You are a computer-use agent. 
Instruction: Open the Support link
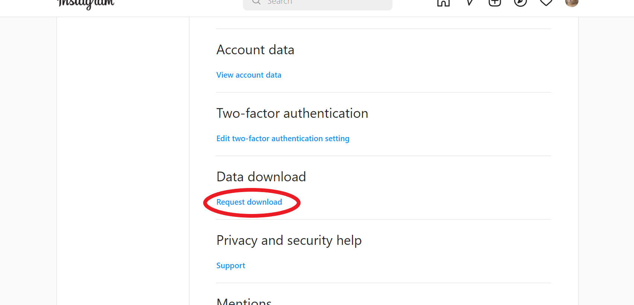point(231,266)
